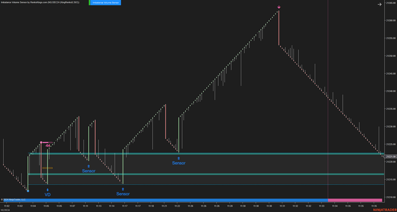Viewport: 397px width, 212px height.
Task: Click the -64 pink value label
Action: click(x=47, y=146)
